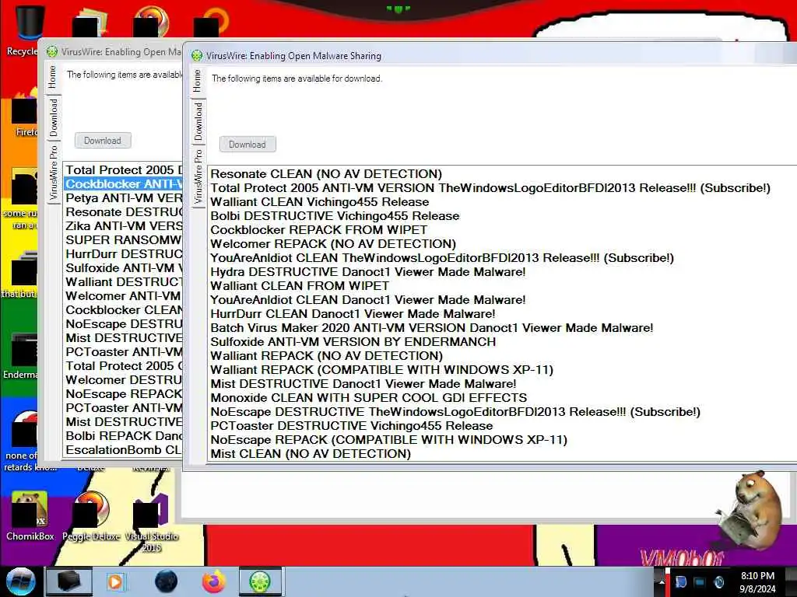This screenshot has width=797, height=597.
Task: Click the front VirusWire window title icon
Action: [197, 56]
